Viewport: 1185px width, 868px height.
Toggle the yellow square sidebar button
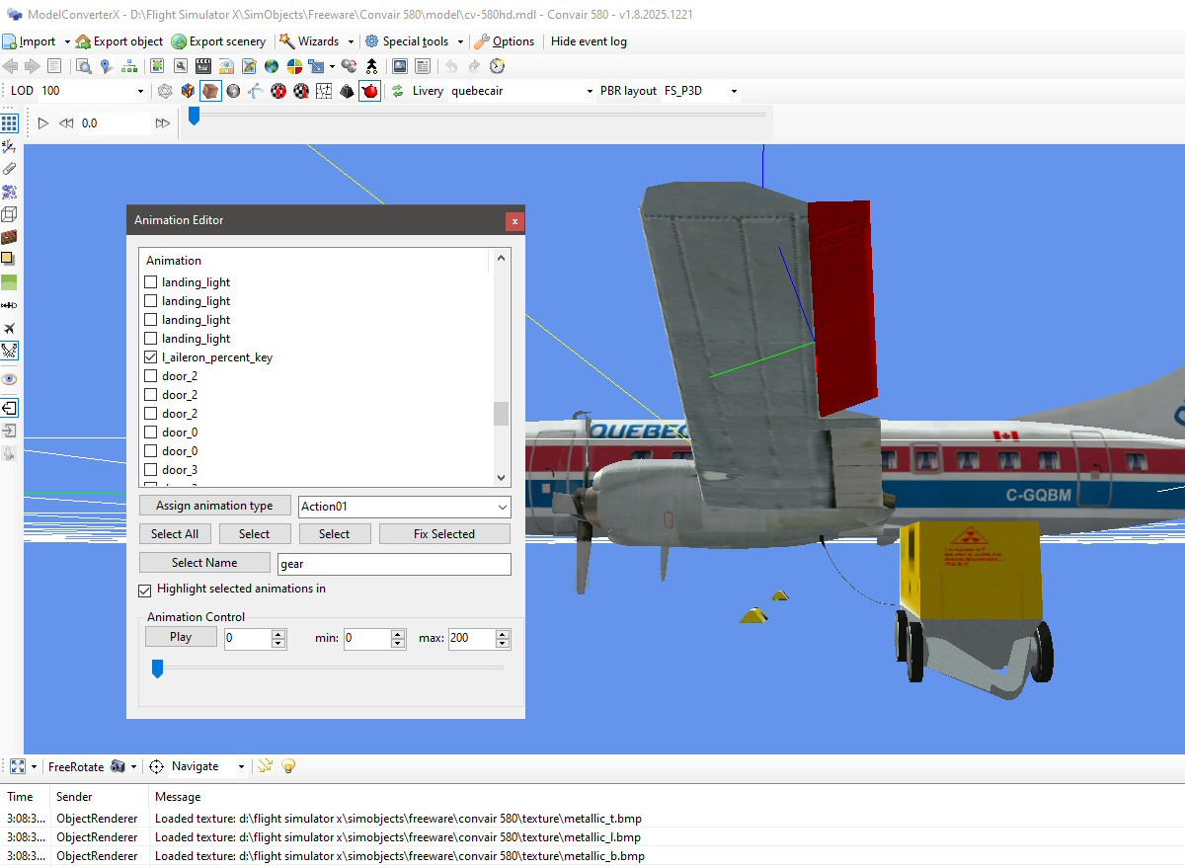click(x=9, y=260)
